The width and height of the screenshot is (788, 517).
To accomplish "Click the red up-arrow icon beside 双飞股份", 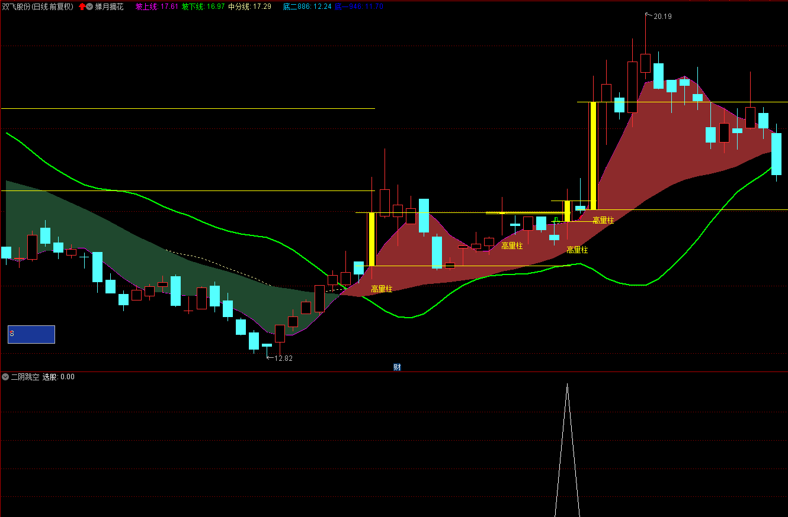I will click(x=82, y=7).
